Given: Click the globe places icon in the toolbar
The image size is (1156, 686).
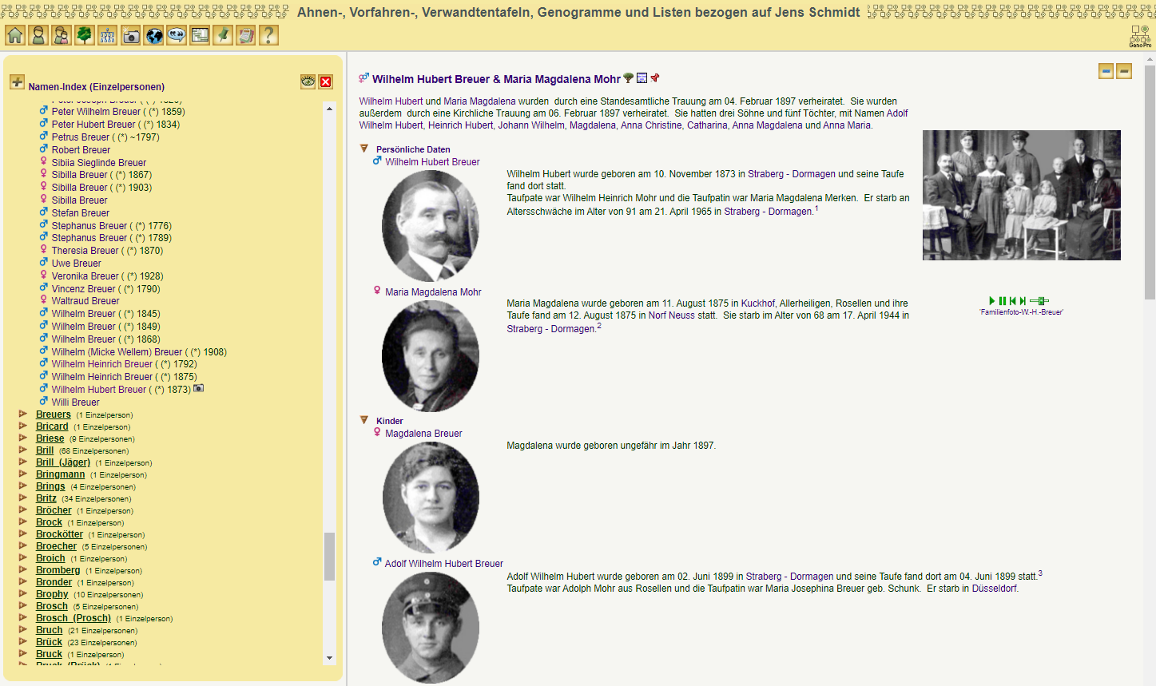Looking at the screenshot, I should pos(153,35).
